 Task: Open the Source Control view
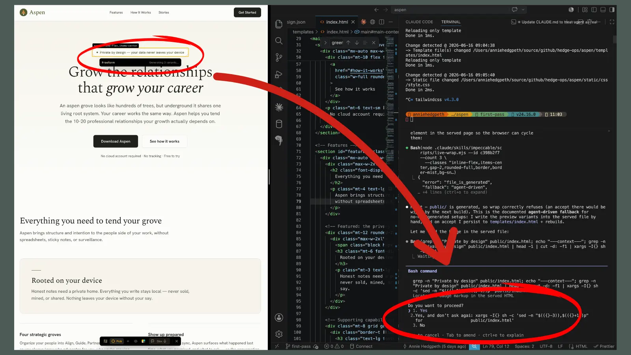coord(279,57)
